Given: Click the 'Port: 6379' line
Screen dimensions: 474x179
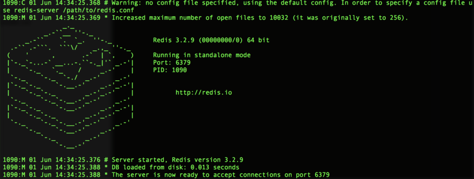Looking at the screenshot, I should pos(172,63).
